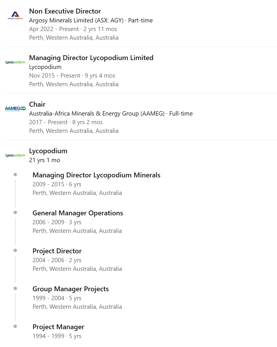This screenshot has width=277, height=347.
Task: Select the timeline dot beside Project Director
Action: click(15, 250)
